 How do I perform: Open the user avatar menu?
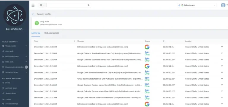tap(223, 5)
